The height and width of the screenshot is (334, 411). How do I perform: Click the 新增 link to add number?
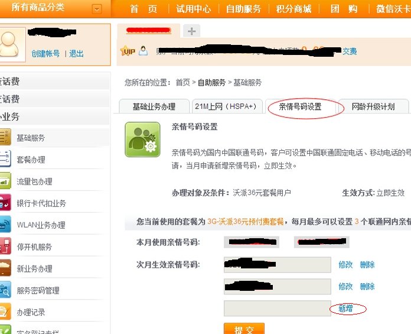(x=345, y=309)
